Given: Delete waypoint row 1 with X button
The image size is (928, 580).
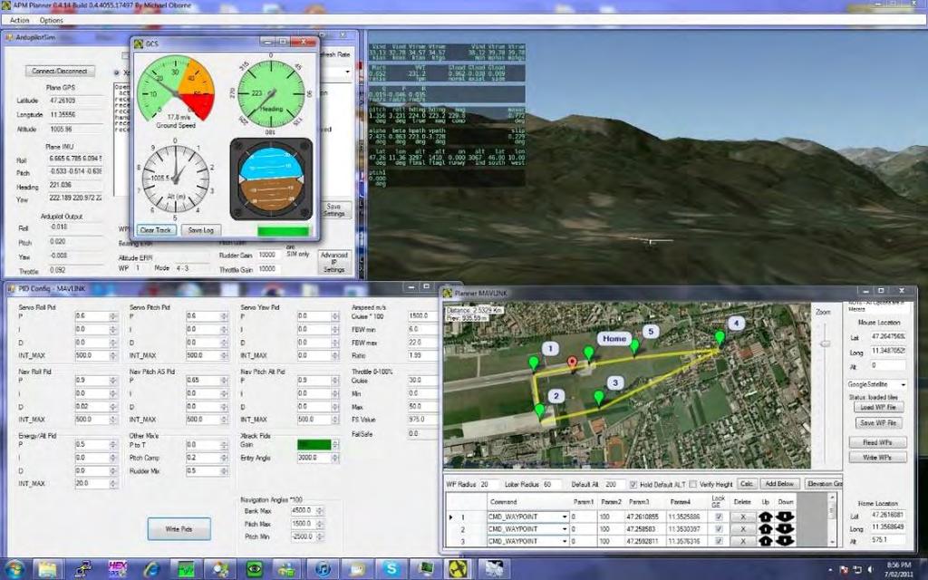Looking at the screenshot, I should (x=743, y=517).
